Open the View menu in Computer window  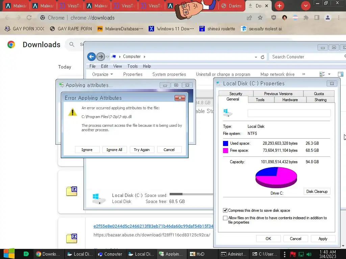click(118, 66)
